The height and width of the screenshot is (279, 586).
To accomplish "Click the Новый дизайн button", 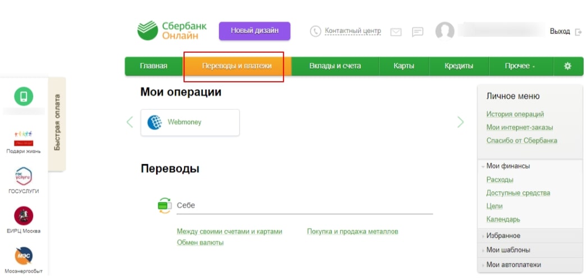I will (254, 31).
